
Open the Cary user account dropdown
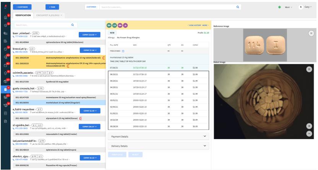(305, 7)
